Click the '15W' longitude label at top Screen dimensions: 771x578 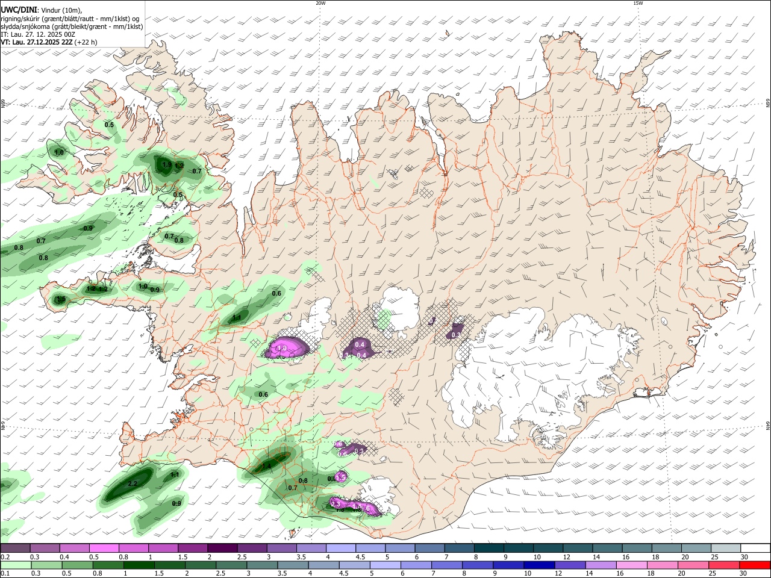638,3
